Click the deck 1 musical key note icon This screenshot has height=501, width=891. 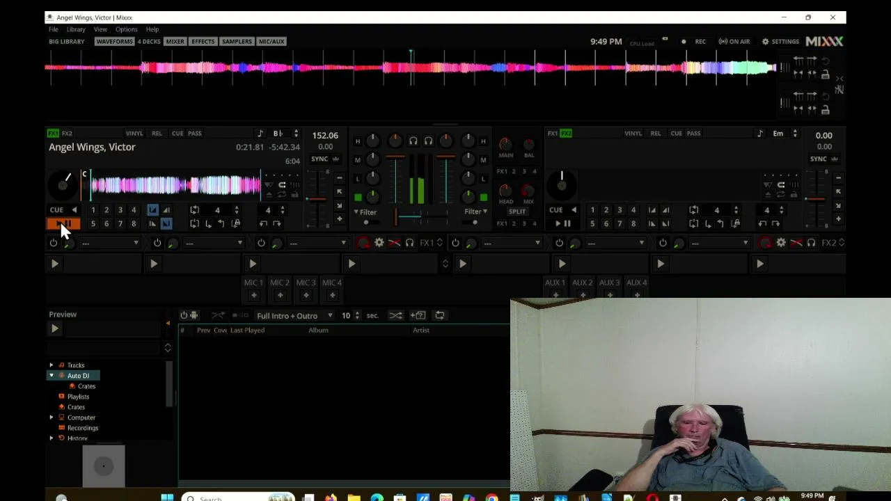point(260,134)
